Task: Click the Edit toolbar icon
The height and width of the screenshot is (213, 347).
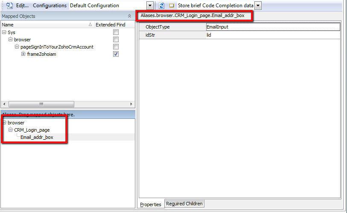Action: 9,6
